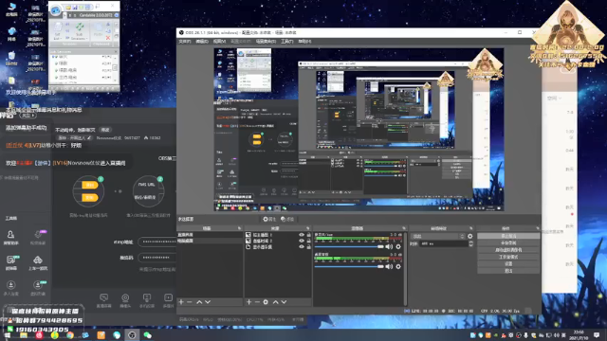The width and height of the screenshot is (607, 341).
Task: Open the File menu in OBS
Action: [x=185, y=42]
